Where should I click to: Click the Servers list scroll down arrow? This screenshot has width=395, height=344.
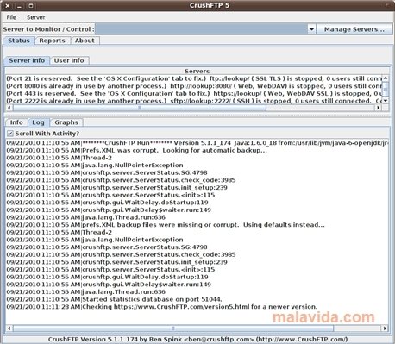click(386, 101)
